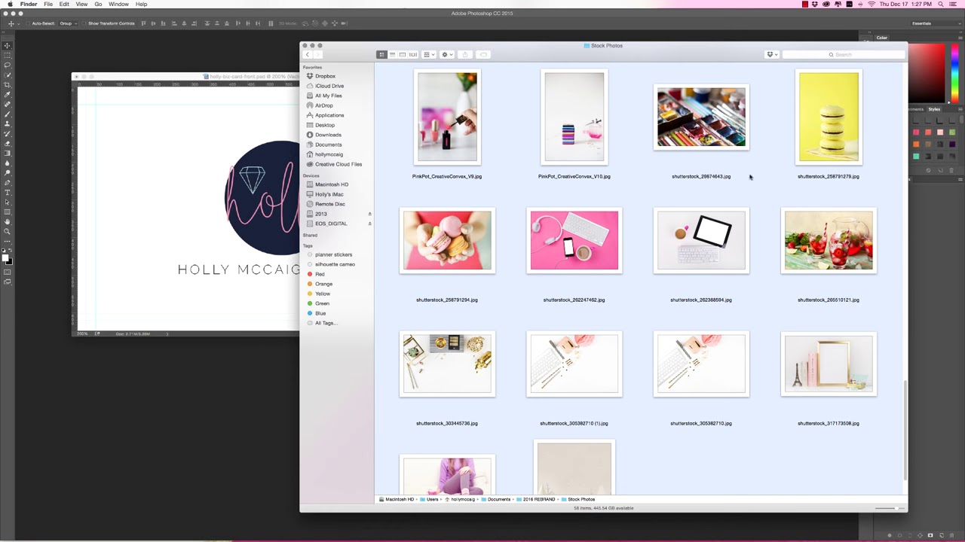965x542 pixels.
Task: Select the Brush tool
Action: point(8,114)
